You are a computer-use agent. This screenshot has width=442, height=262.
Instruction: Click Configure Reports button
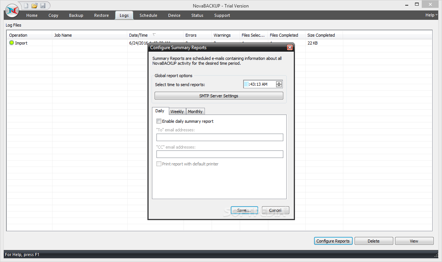333,241
